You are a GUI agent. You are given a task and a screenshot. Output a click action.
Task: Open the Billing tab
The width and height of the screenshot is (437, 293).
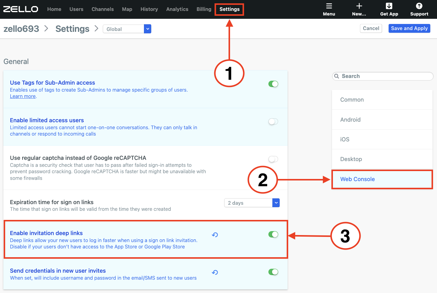coord(204,9)
